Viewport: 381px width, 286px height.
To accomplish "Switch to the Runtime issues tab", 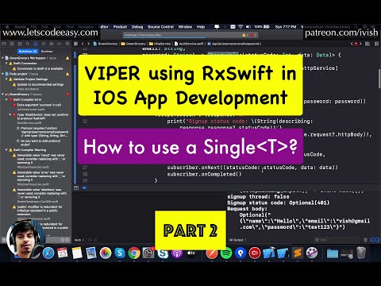I will [47, 51].
